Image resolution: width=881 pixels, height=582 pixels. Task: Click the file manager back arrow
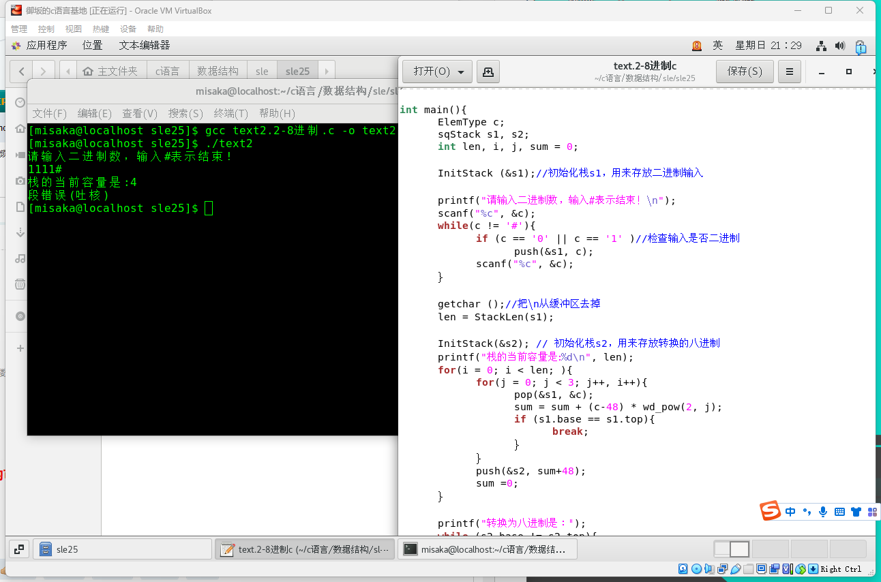click(x=21, y=71)
